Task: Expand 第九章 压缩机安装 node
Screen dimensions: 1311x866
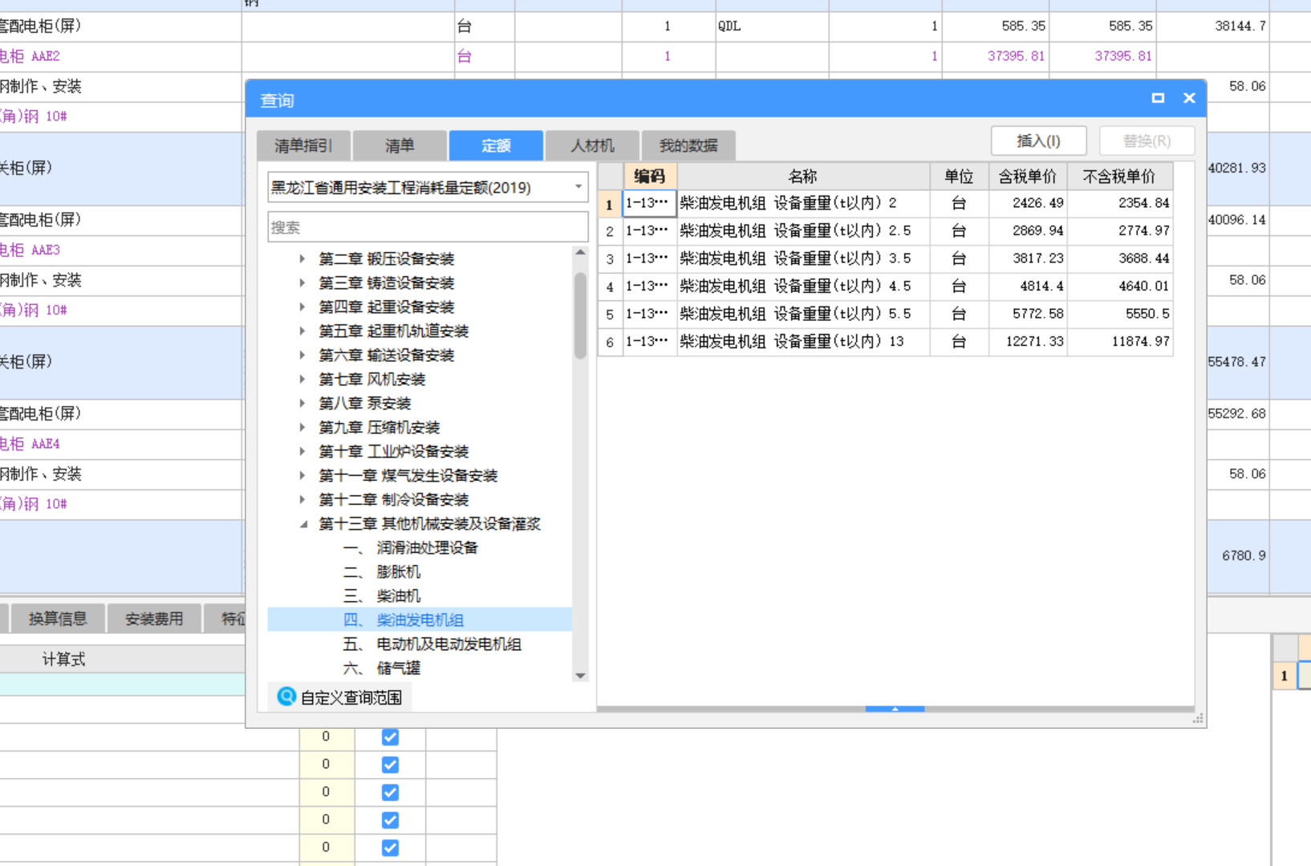Action: [302, 427]
